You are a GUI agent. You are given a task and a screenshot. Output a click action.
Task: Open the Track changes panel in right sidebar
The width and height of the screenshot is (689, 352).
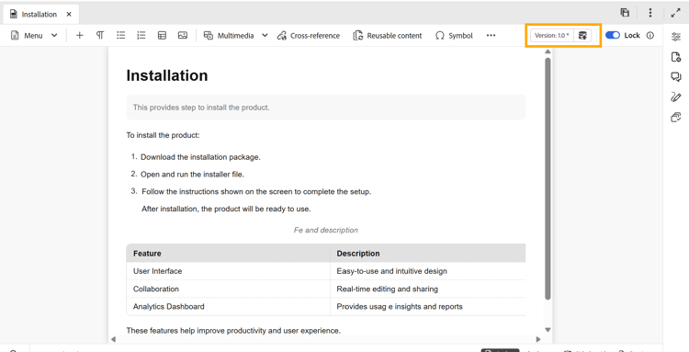676,97
